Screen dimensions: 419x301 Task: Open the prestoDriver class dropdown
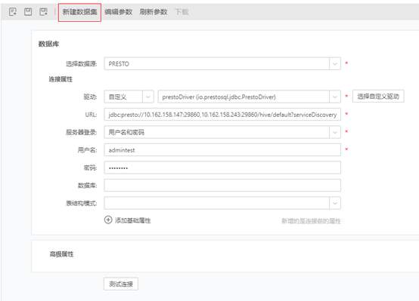335,97
